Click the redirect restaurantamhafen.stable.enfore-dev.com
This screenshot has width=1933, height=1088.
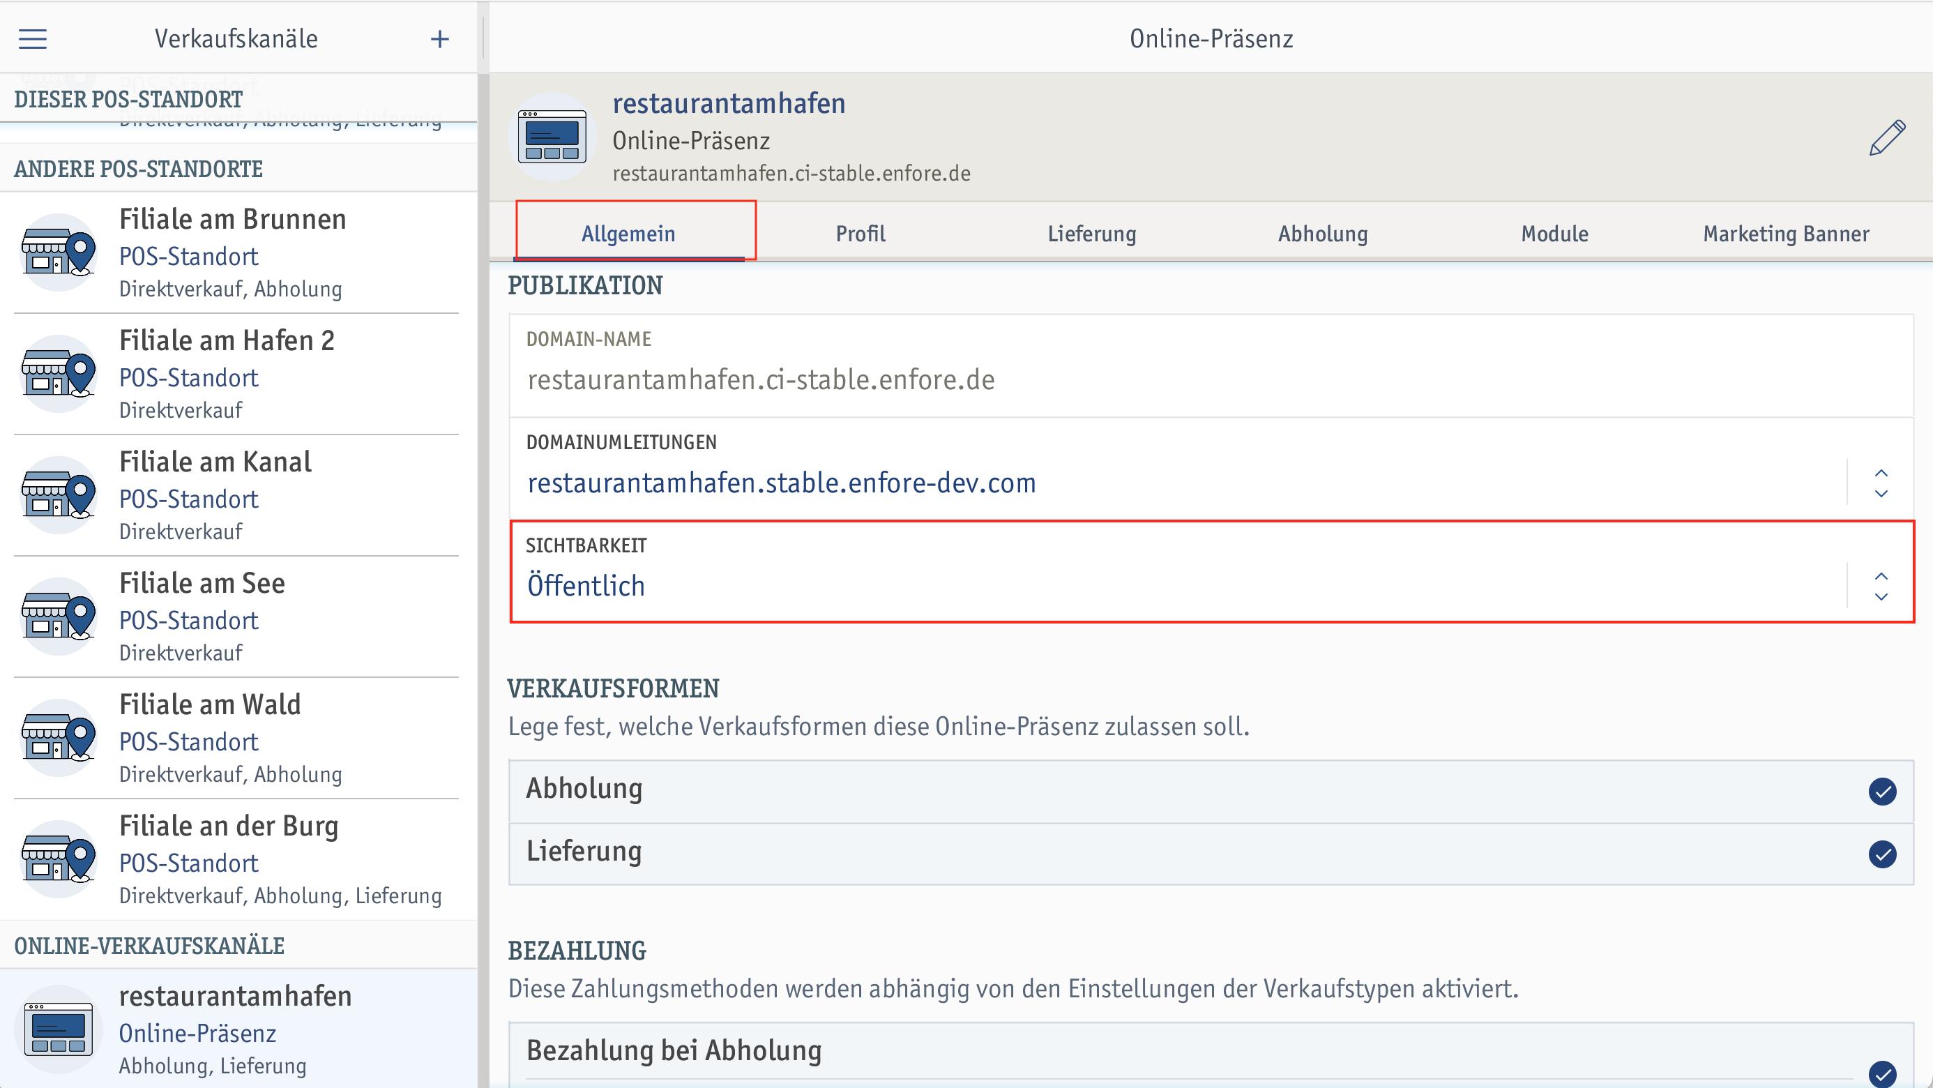coord(781,483)
